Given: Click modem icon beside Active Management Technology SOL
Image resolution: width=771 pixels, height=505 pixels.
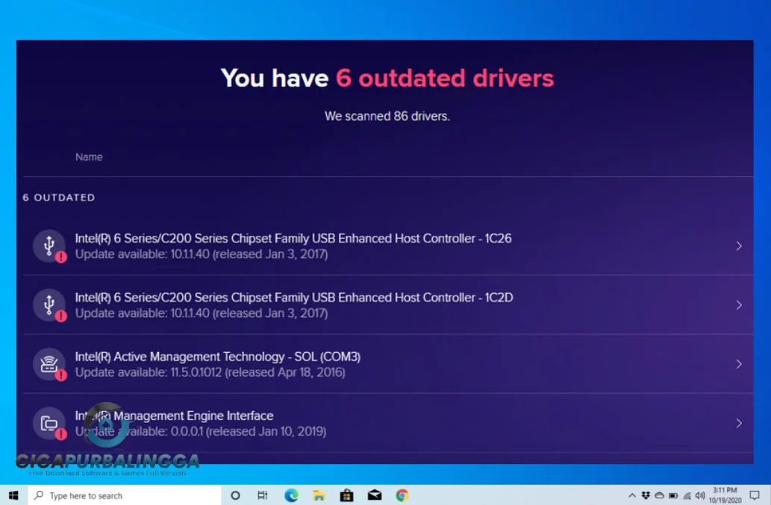Looking at the screenshot, I should pos(49,364).
